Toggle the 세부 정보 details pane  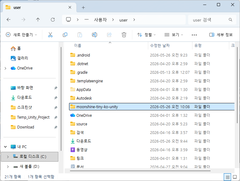tap(221, 35)
